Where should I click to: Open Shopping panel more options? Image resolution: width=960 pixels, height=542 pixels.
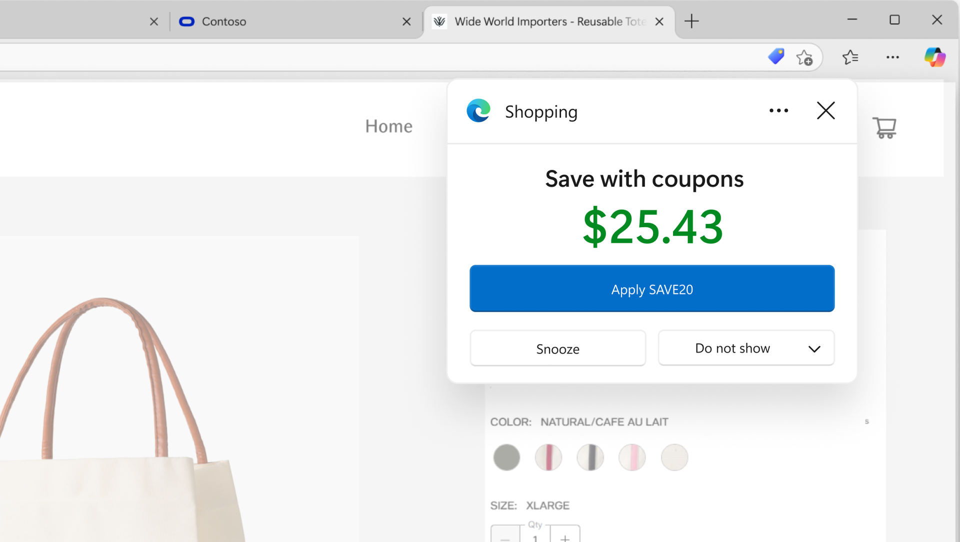pyautogui.click(x=778, y=111)
